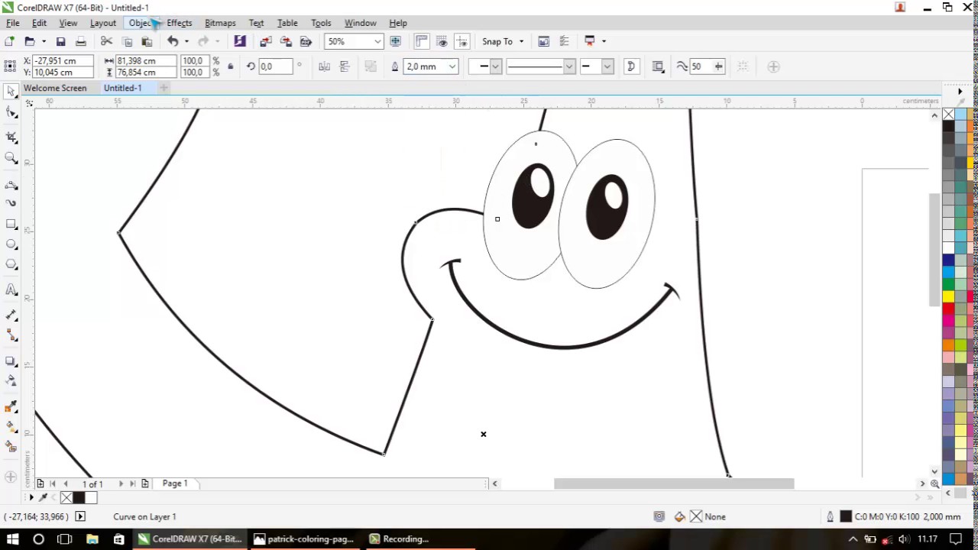Pick the red swatch in the palette
The image size is (978, 550).
tap(949, 308)
